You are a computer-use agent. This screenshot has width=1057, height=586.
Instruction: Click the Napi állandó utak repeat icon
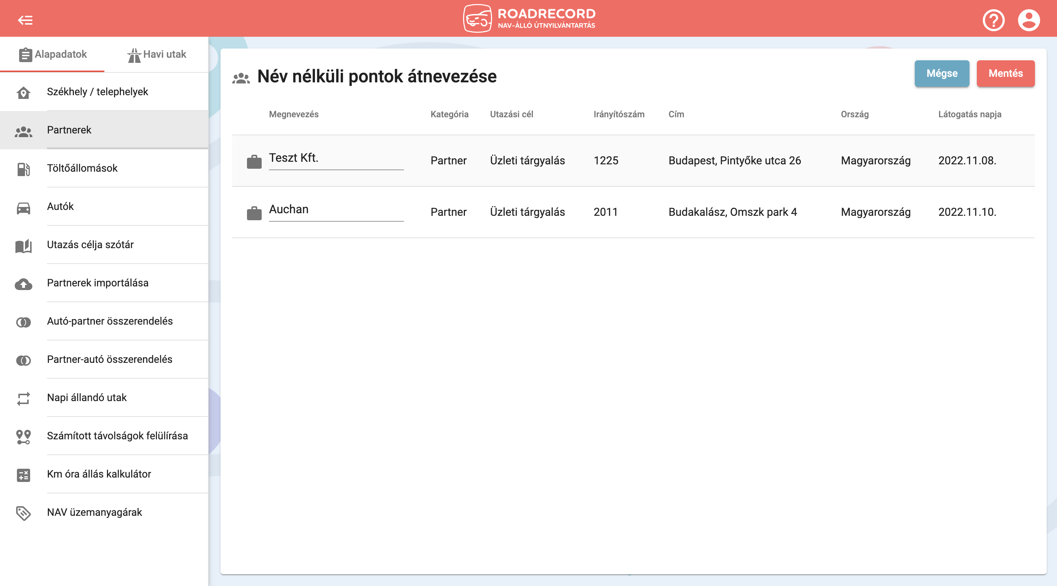point(24,399)
